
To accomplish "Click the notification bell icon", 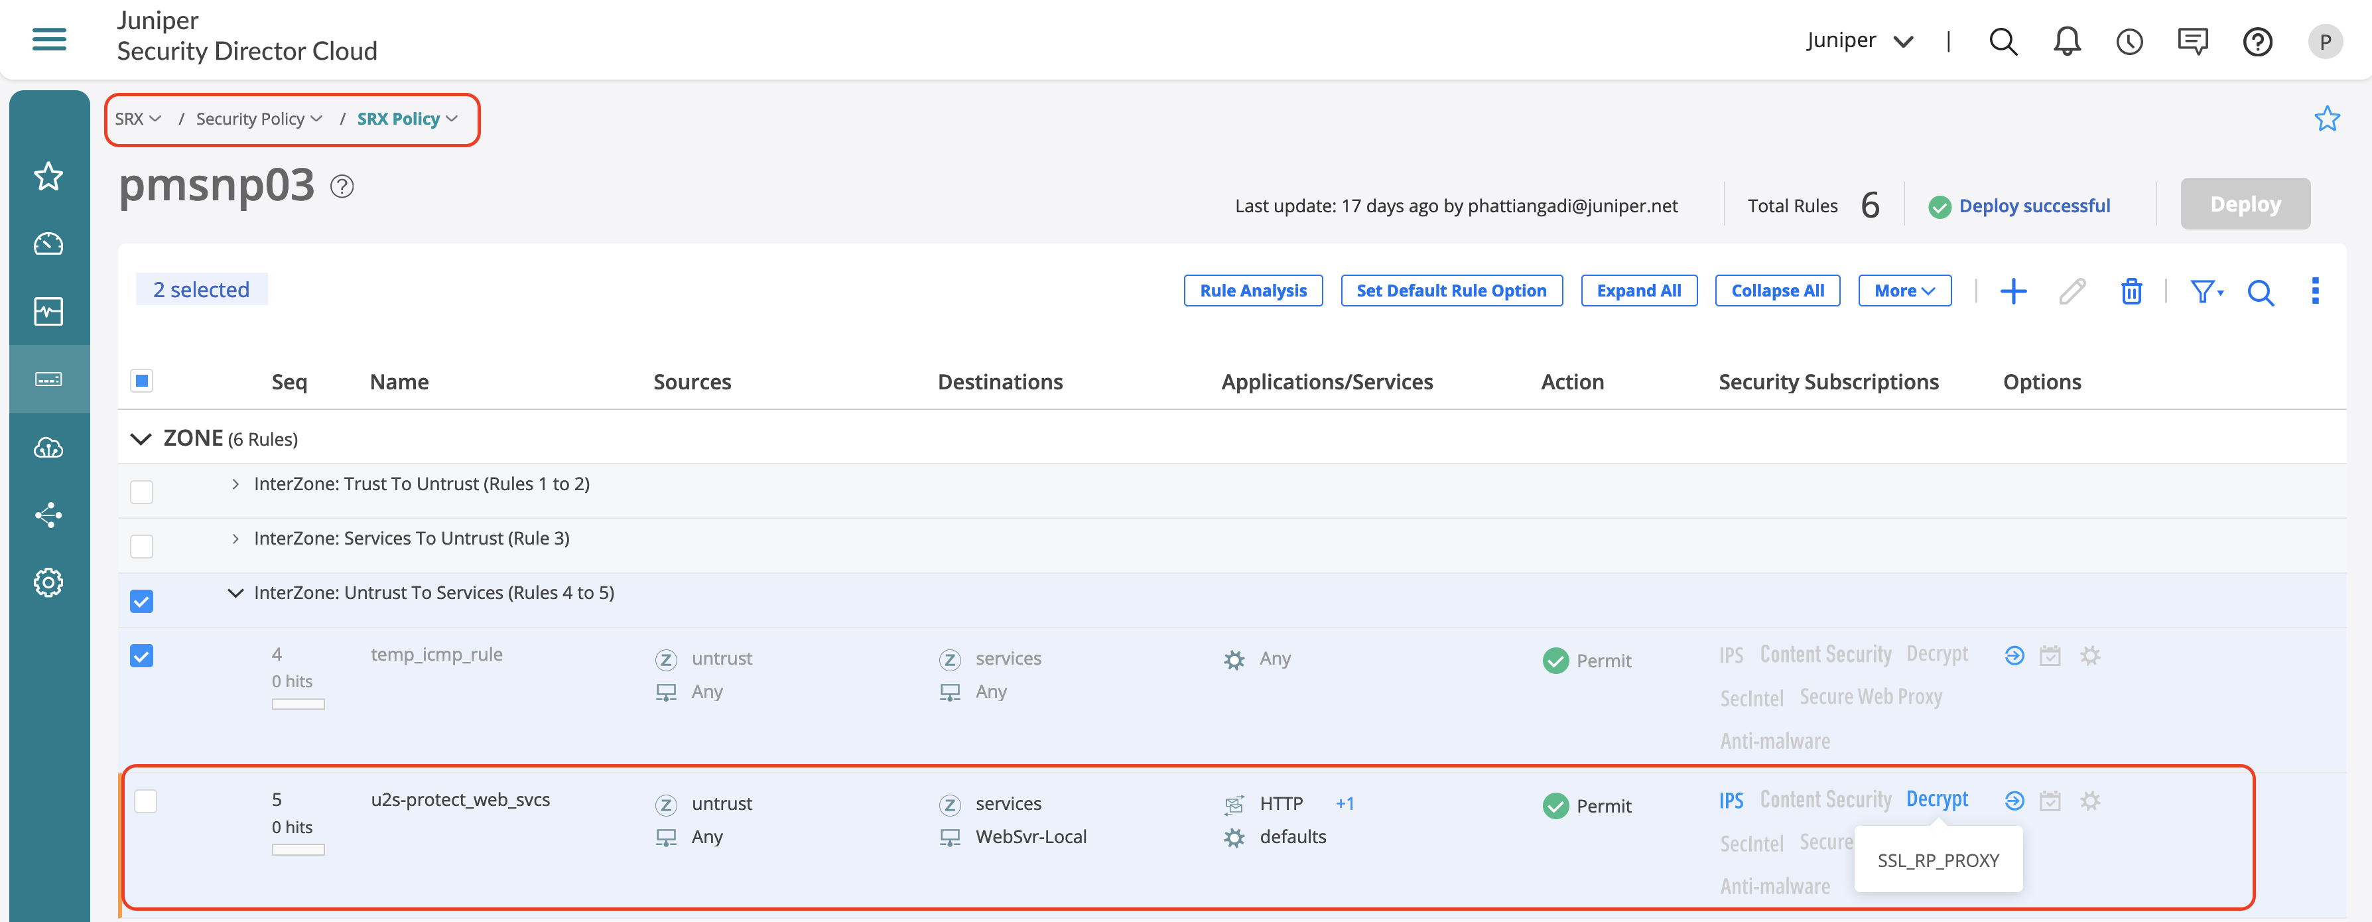I will (2066, 41).
